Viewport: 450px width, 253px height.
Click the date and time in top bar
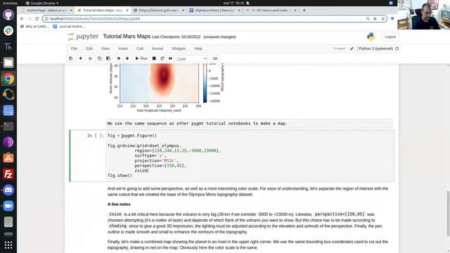click(x=233, y=3)
